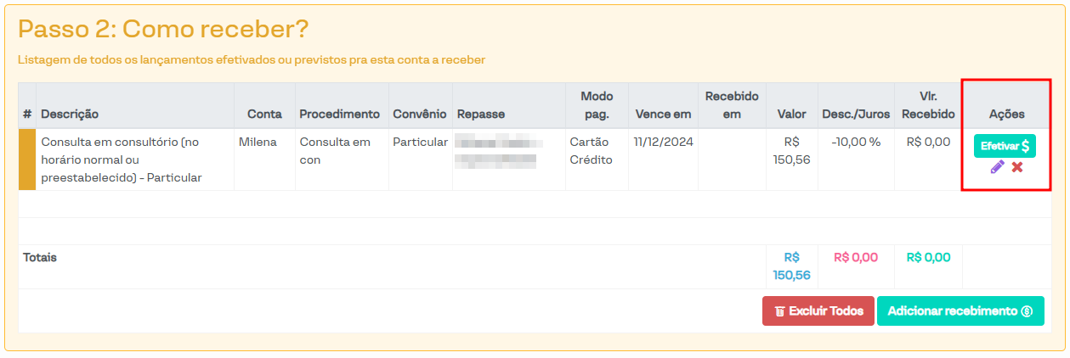Click the purple pencil edit icon
This screenshot has width=1070, height=358.
pos(997,167)
